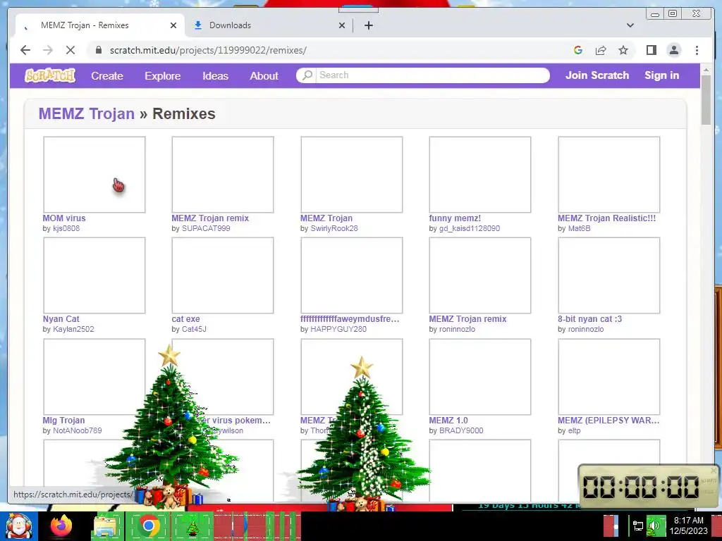
Task: Open NotANoob789 profile link
Action: tap(78, 430)
